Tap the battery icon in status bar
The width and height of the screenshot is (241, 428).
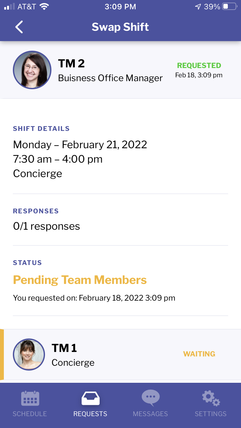pos(229,6)
